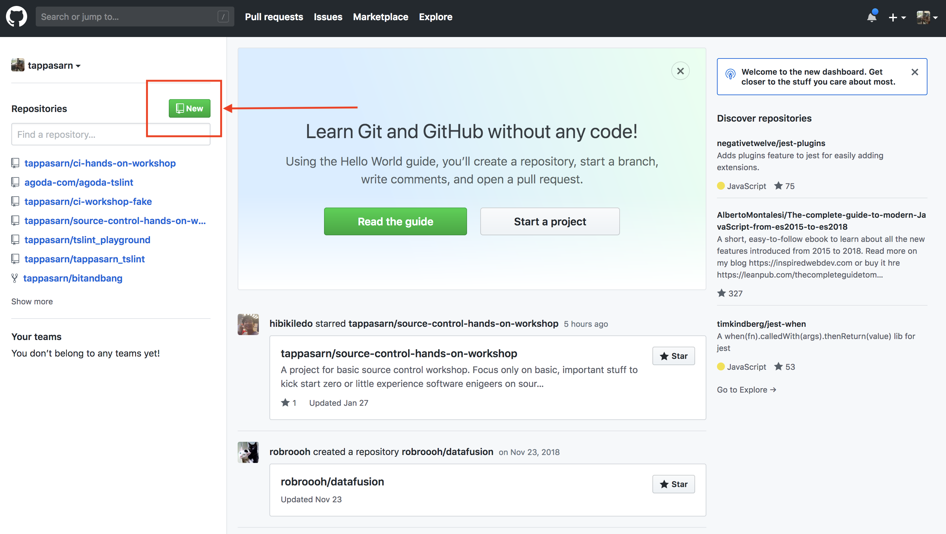This screenshot has height=534, width=946.
Task: Click the plus icon for creating new items
Action: (x=892, y=17)
